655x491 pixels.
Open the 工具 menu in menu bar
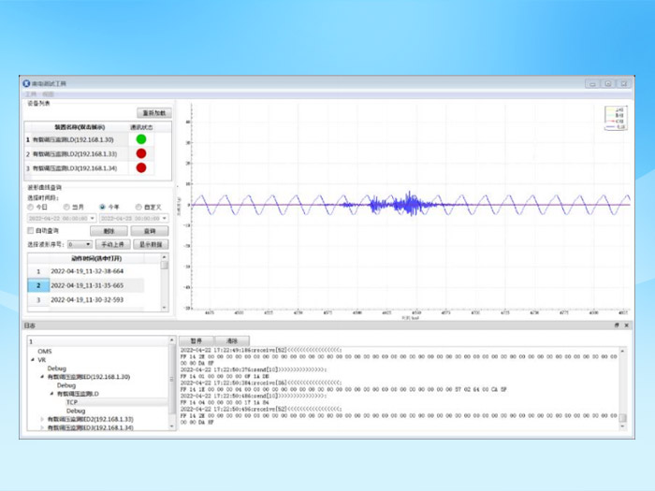pos(31,94)
